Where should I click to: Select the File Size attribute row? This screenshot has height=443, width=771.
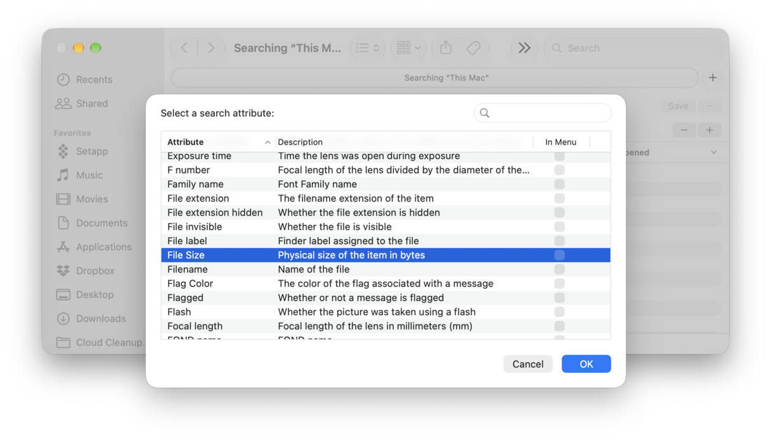point(385,255)
